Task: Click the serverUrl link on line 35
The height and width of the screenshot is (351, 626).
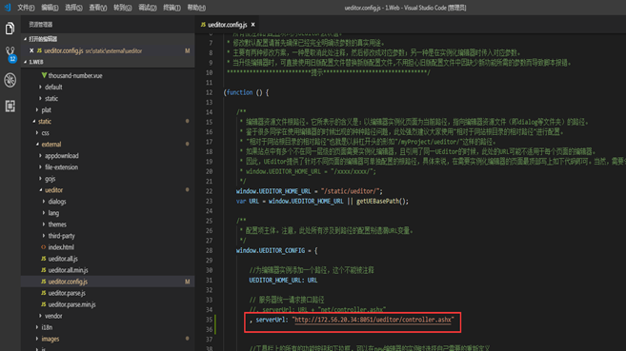Action: coord(373,320)
